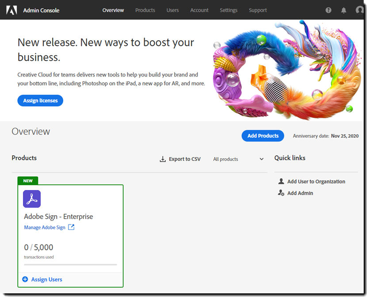Click the Assign Users link

pos(47,279)
